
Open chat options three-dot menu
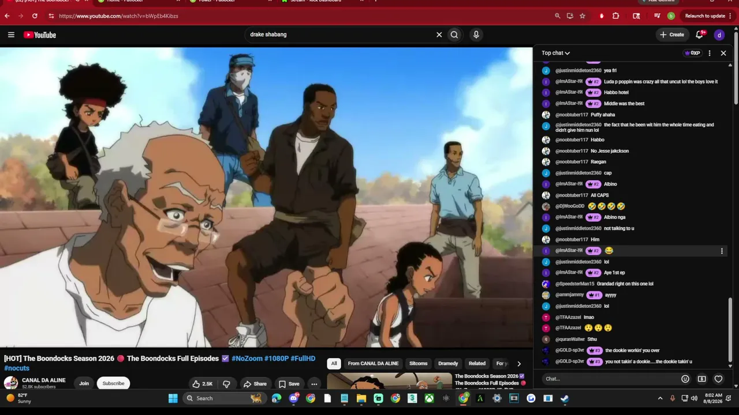tap(710, 53)
